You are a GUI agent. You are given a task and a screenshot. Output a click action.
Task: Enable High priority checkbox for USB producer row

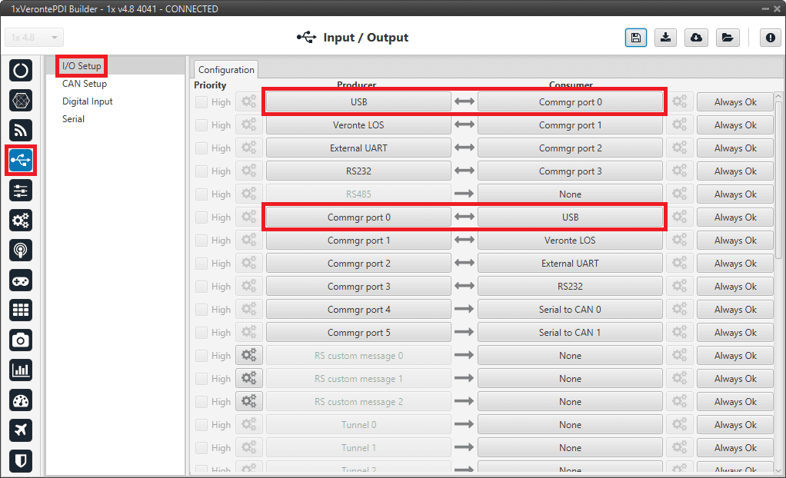[201, 102]
